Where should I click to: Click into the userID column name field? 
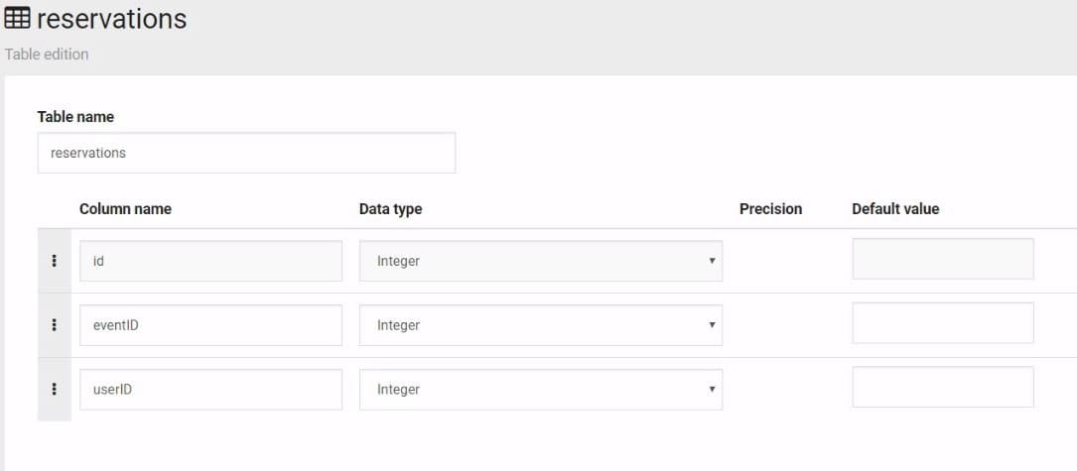click(210, 390)
